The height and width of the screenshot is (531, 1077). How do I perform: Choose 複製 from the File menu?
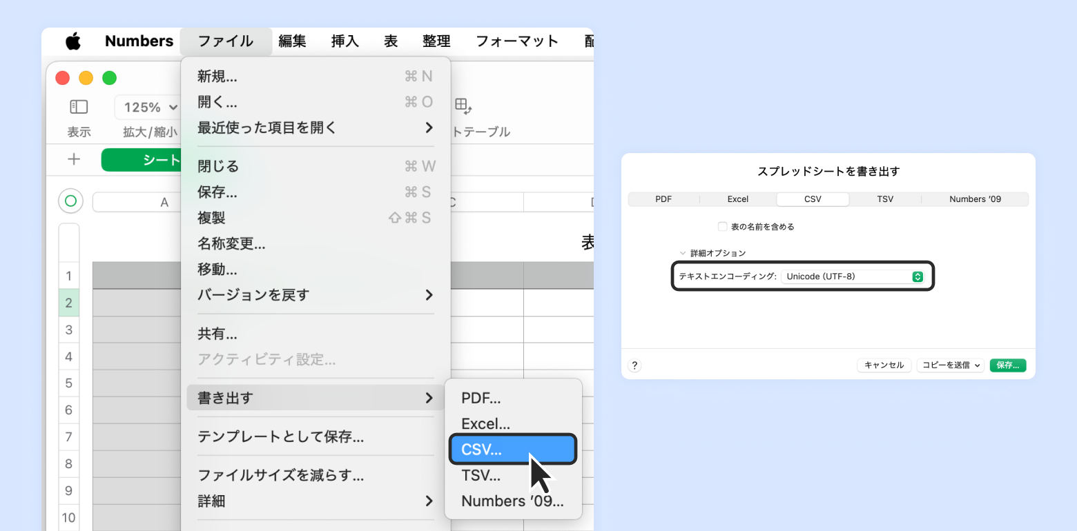[x=316, y=218]
